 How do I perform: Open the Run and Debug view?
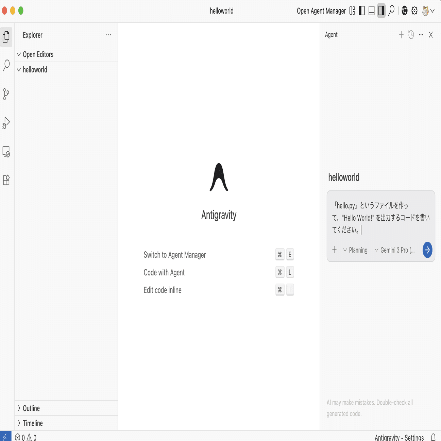(x=6, y=123)
